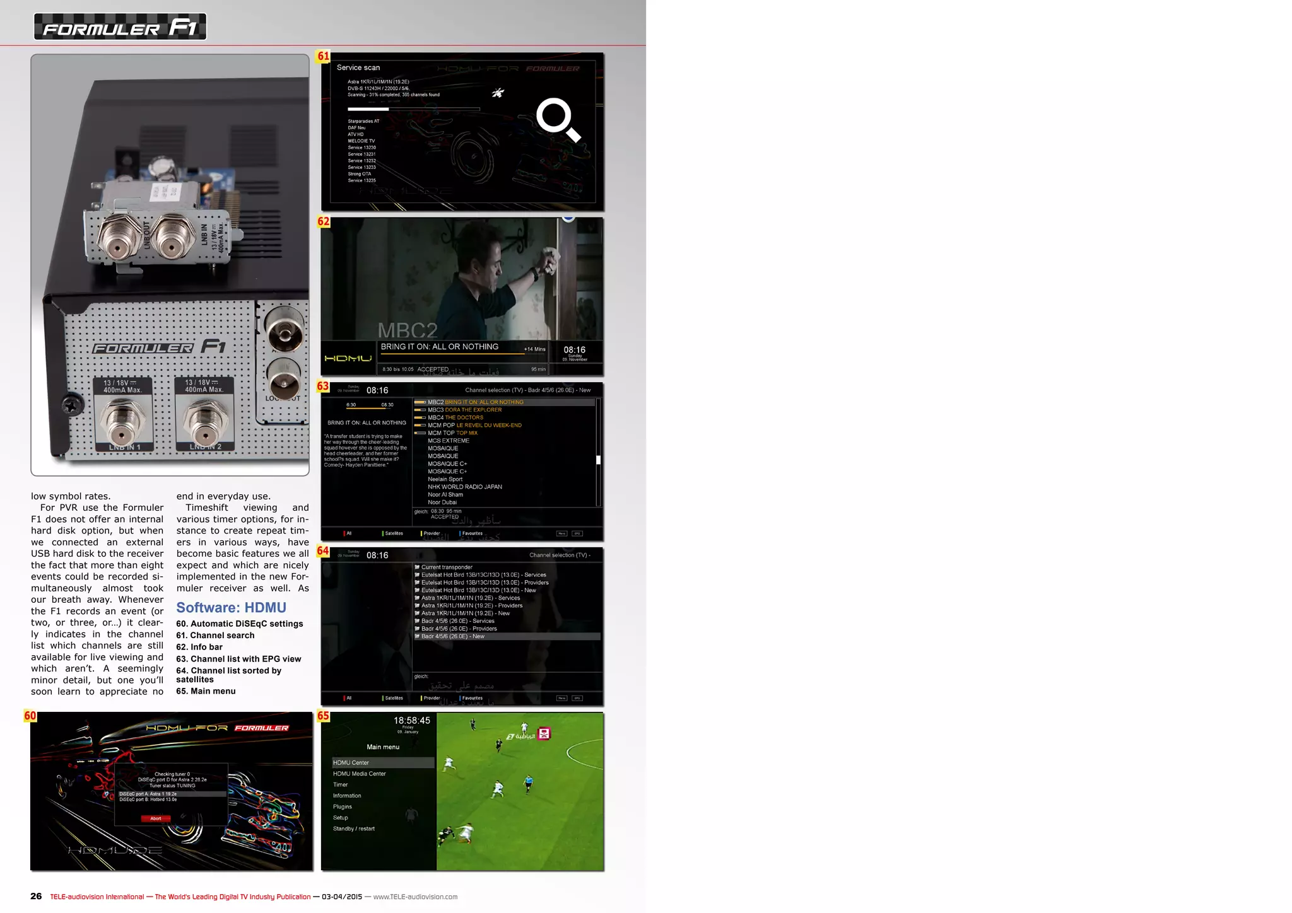Click the EPG button in EPG channel list

[577, 533]
